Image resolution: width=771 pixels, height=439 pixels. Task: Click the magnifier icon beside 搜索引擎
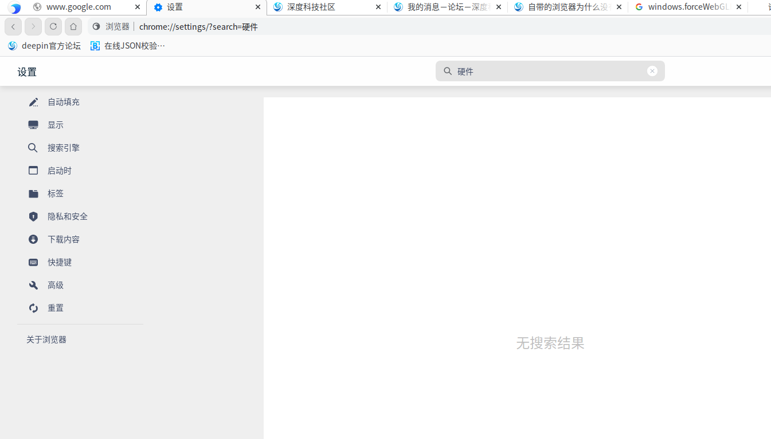click(x=33, y=148)
